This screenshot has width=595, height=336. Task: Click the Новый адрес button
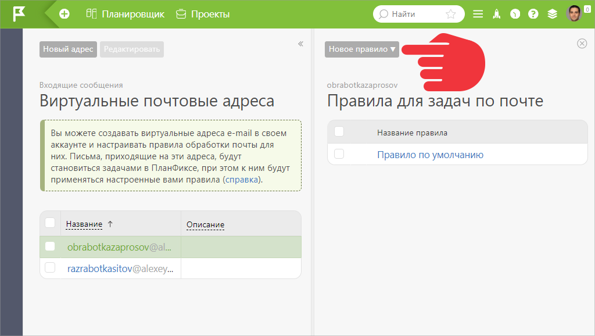(69, 49)
